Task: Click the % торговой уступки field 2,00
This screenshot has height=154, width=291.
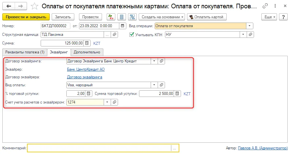Action: tap(76, 94)
